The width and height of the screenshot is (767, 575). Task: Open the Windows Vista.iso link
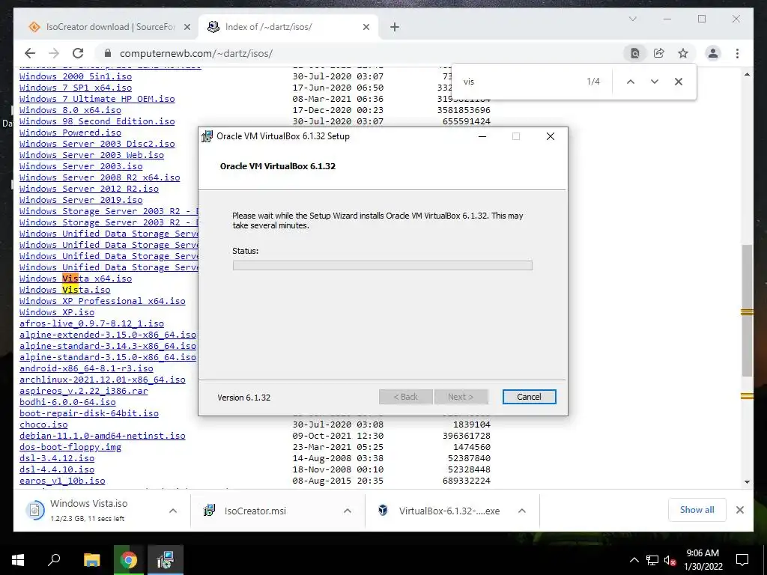[64, 290]
